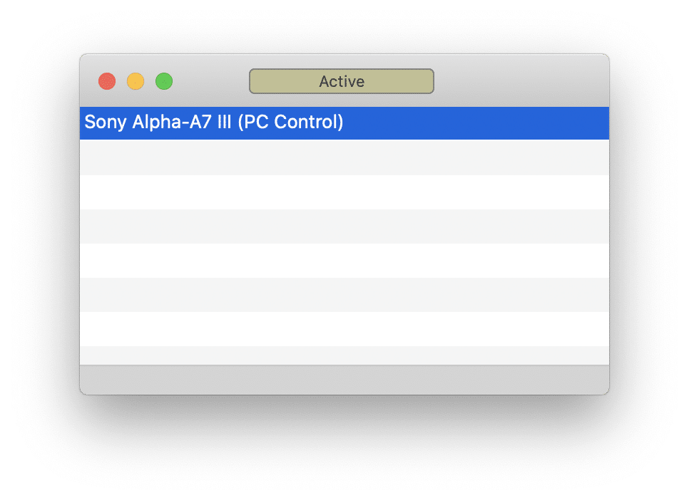Zoom the window using the green button
This screenshot has width=689, height=500.
tap(164, 81)
